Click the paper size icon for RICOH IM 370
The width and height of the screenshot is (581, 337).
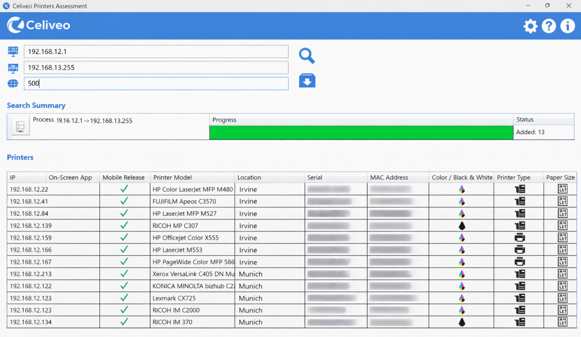tap(562, 322)
